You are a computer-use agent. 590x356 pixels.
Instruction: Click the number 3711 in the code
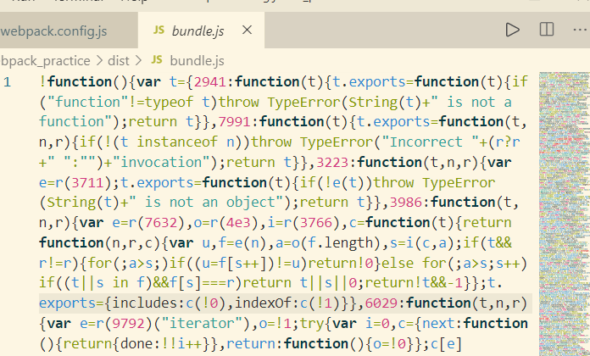87,183
